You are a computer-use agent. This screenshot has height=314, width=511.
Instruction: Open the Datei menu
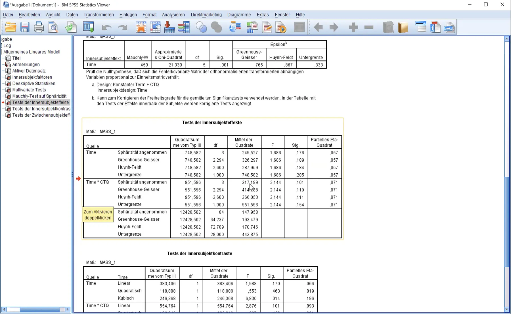[x=8, y=15]
